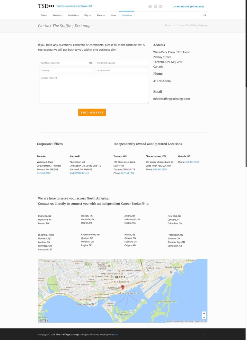Image resolution: width=247 pixels, height=340 pixels.
Task: Zoom out on the map
Action: click(x=204, y=318)
